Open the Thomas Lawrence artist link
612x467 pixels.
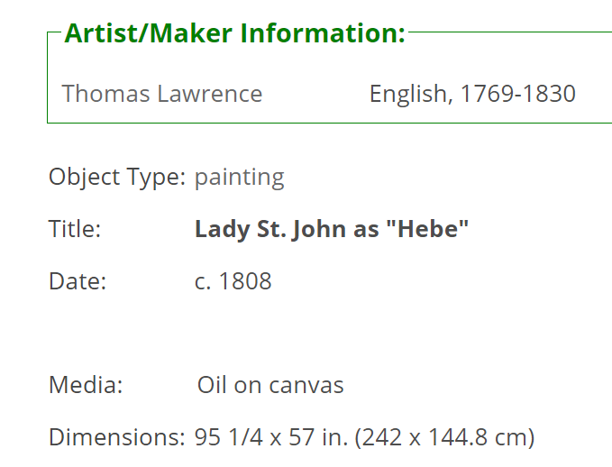162,94
